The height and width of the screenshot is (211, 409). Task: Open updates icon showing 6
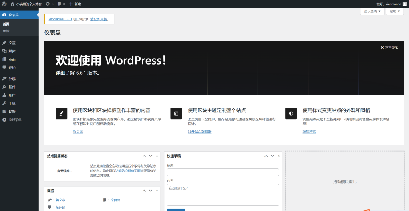pyautogui.click(x=48, y=4)
